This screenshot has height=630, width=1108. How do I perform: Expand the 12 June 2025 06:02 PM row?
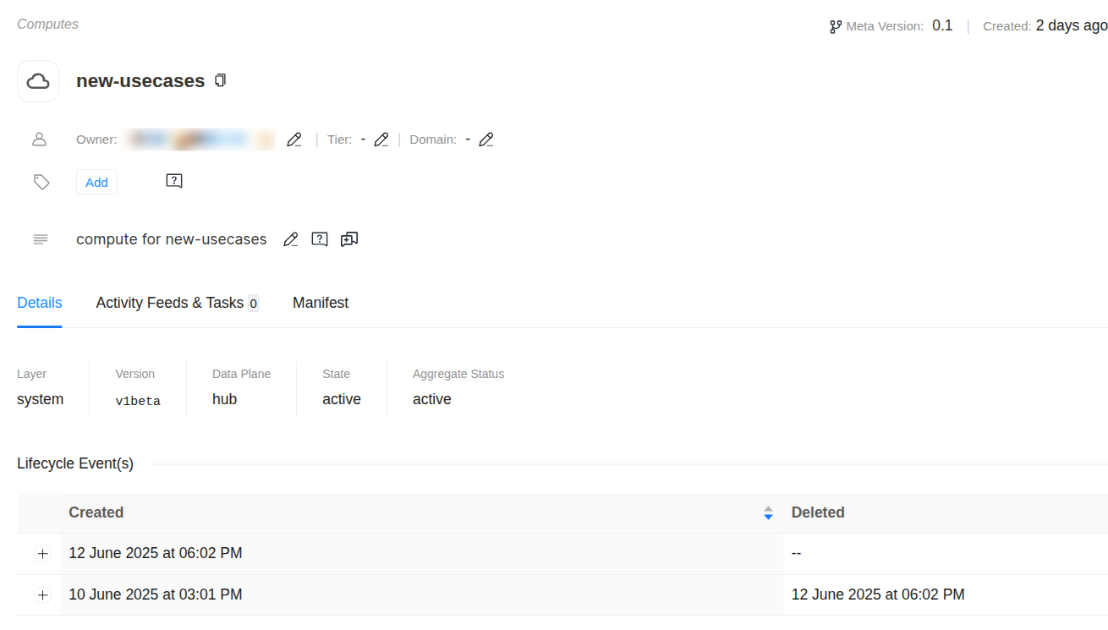[43, 554]
